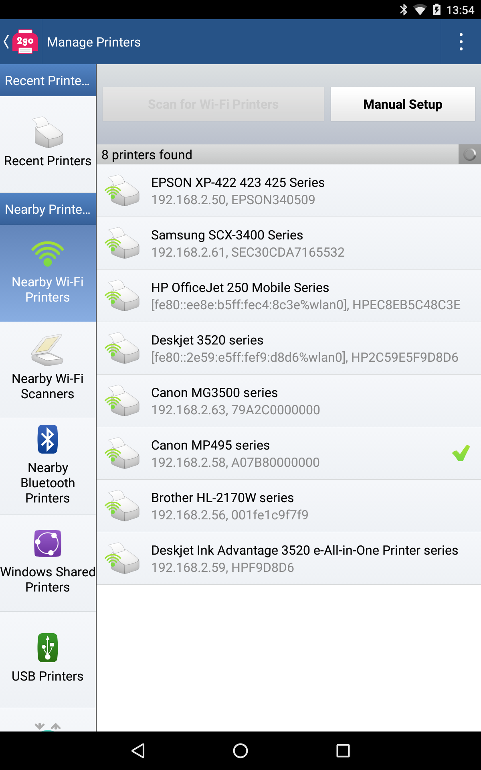Click Scan for Wi-Fi Printers button

[213, 104]
